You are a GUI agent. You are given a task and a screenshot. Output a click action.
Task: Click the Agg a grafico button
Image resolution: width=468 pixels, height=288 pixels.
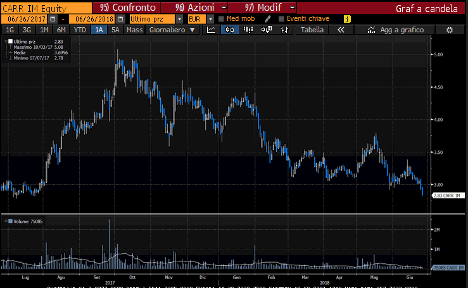coord(394,30)
